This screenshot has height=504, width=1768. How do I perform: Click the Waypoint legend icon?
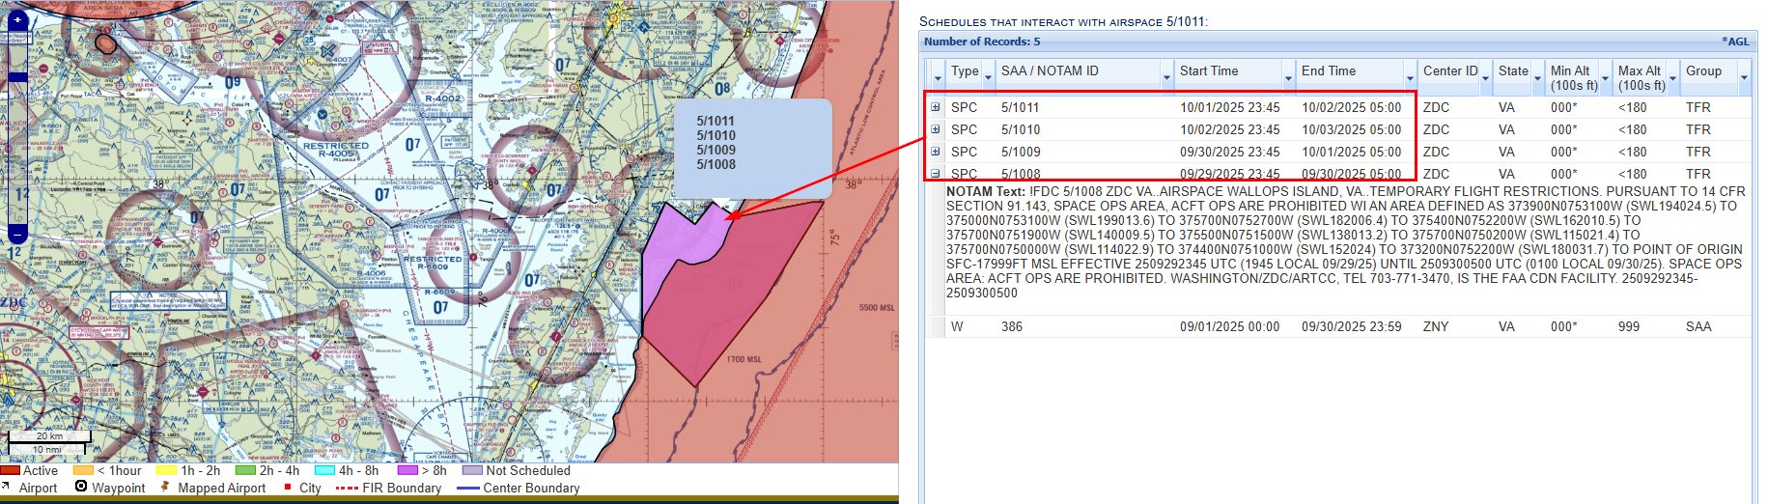tap(81, 487)
